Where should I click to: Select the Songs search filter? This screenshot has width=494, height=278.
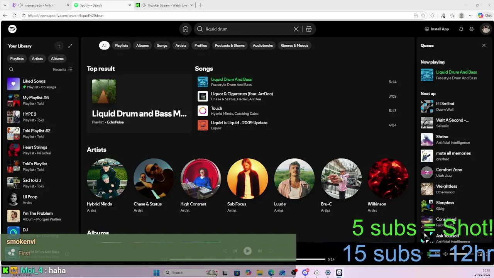coord(162,46)
